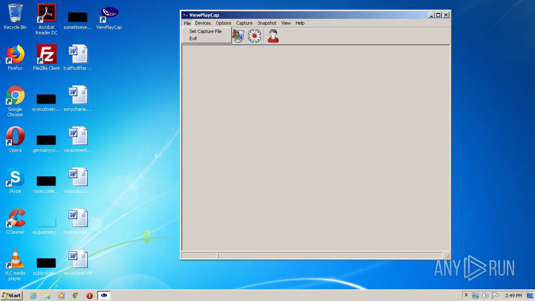This screenshot has width=535, height=301.
Task: Select the sanpresent Word document icon
Action: click(78, 140)
